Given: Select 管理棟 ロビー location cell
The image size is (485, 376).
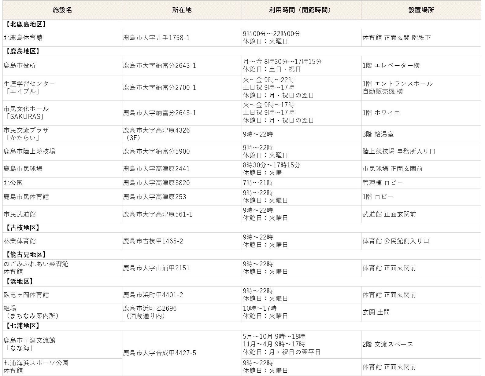Looking at the screenshot, I should coord(383,183).
